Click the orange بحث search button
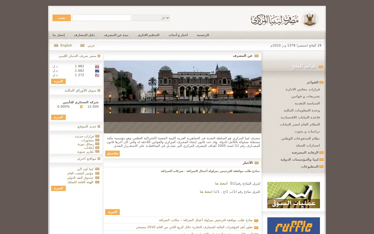 [62, 18]
